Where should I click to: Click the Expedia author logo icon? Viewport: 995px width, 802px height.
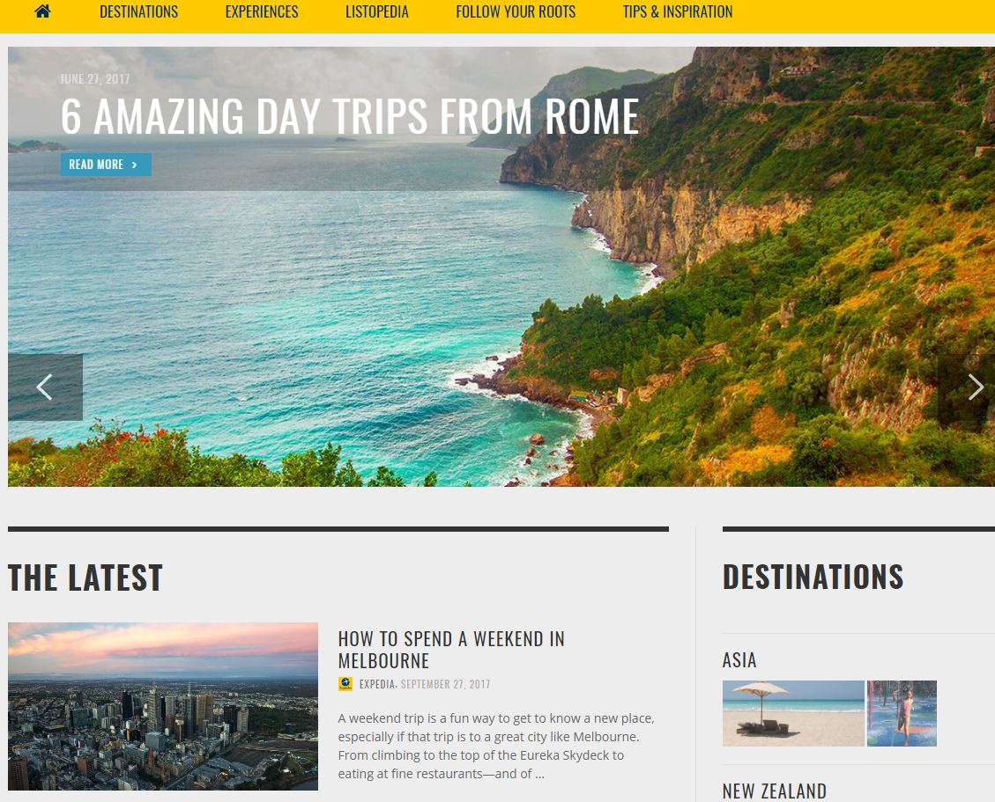pos(345,684)
